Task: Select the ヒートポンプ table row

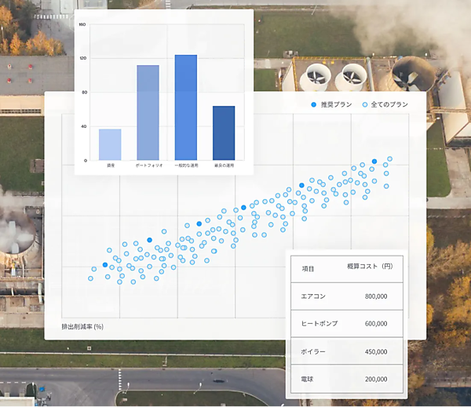Action: point(345,324)
